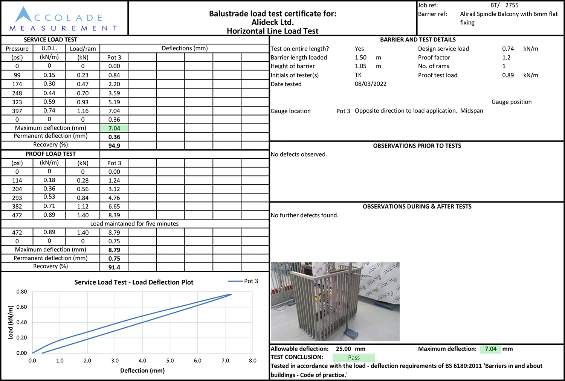
Task: Select the design service load value 0.74
Action: pyautogui.click(x=508, y=49)
